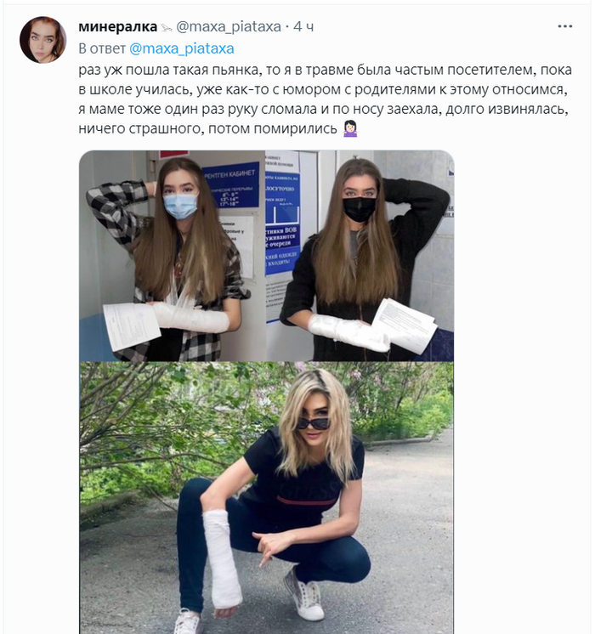The height and width of the screenshot is (634, 595).
Task: Click the sunglasses on the blonde woman
Action: click(314, 423)
